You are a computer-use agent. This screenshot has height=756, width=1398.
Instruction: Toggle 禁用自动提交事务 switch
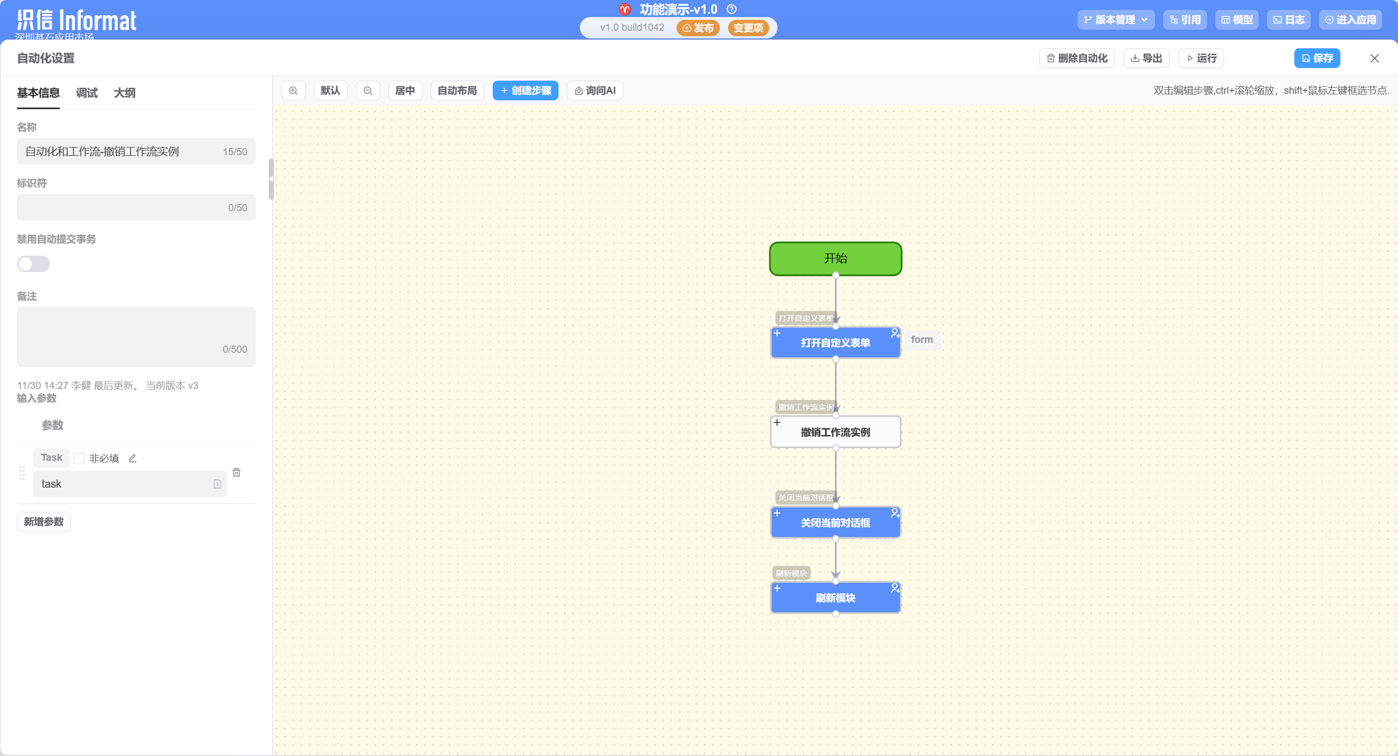click(33, 264)
